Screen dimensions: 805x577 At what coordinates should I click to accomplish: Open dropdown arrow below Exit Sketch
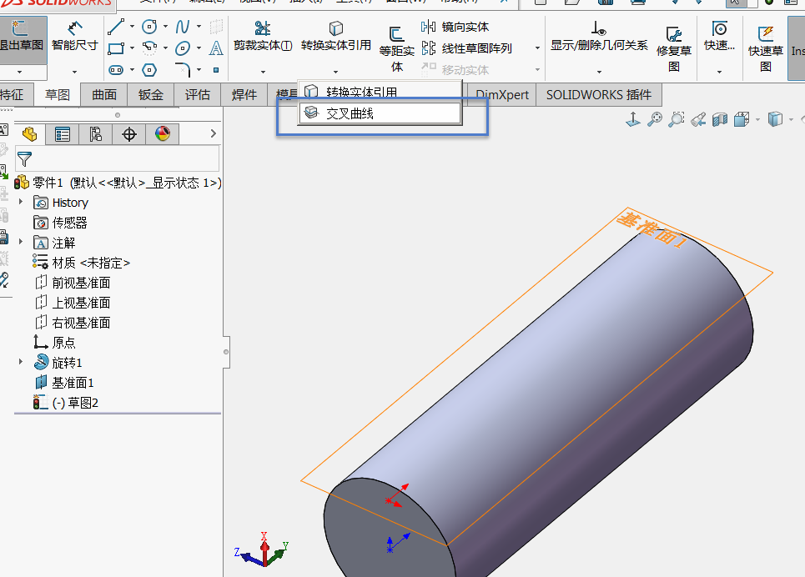click(x=19, y=72)
